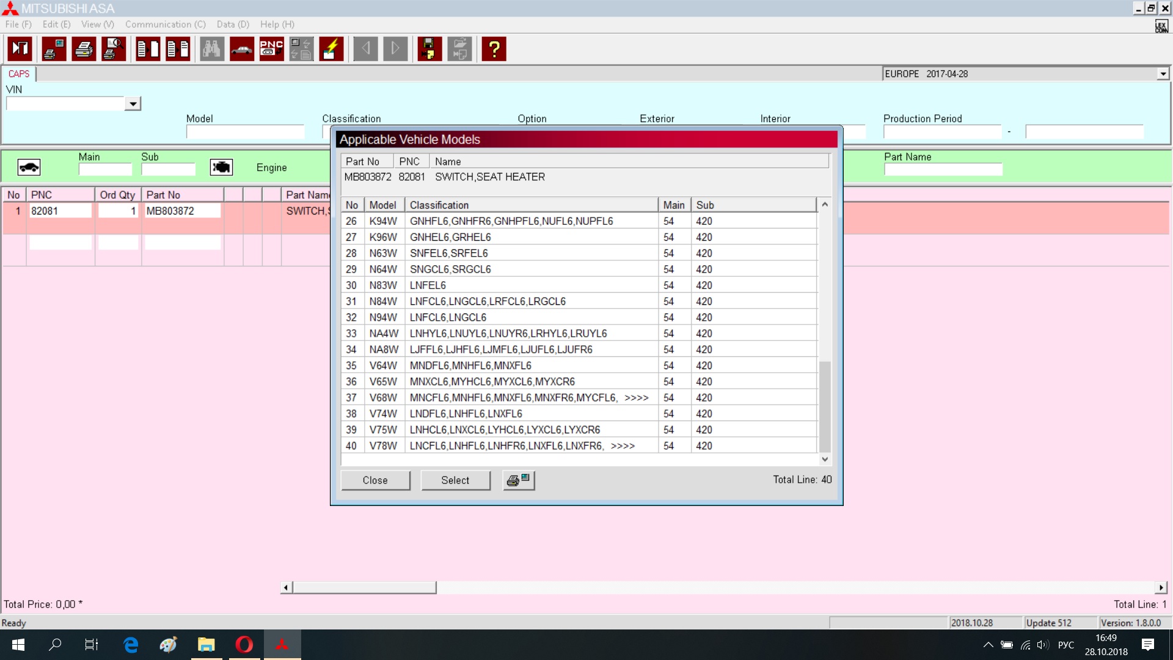Open Opera from the taskbar
Image resolution: width=1173 pixels, height=660 pixels.
pyautogui.click(x=244, y=645)
